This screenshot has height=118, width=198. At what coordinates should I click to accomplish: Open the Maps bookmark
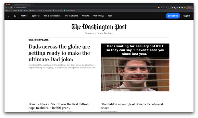pos(20,10)
